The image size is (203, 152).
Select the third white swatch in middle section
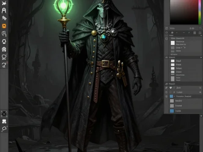click(x=173, y=68)
